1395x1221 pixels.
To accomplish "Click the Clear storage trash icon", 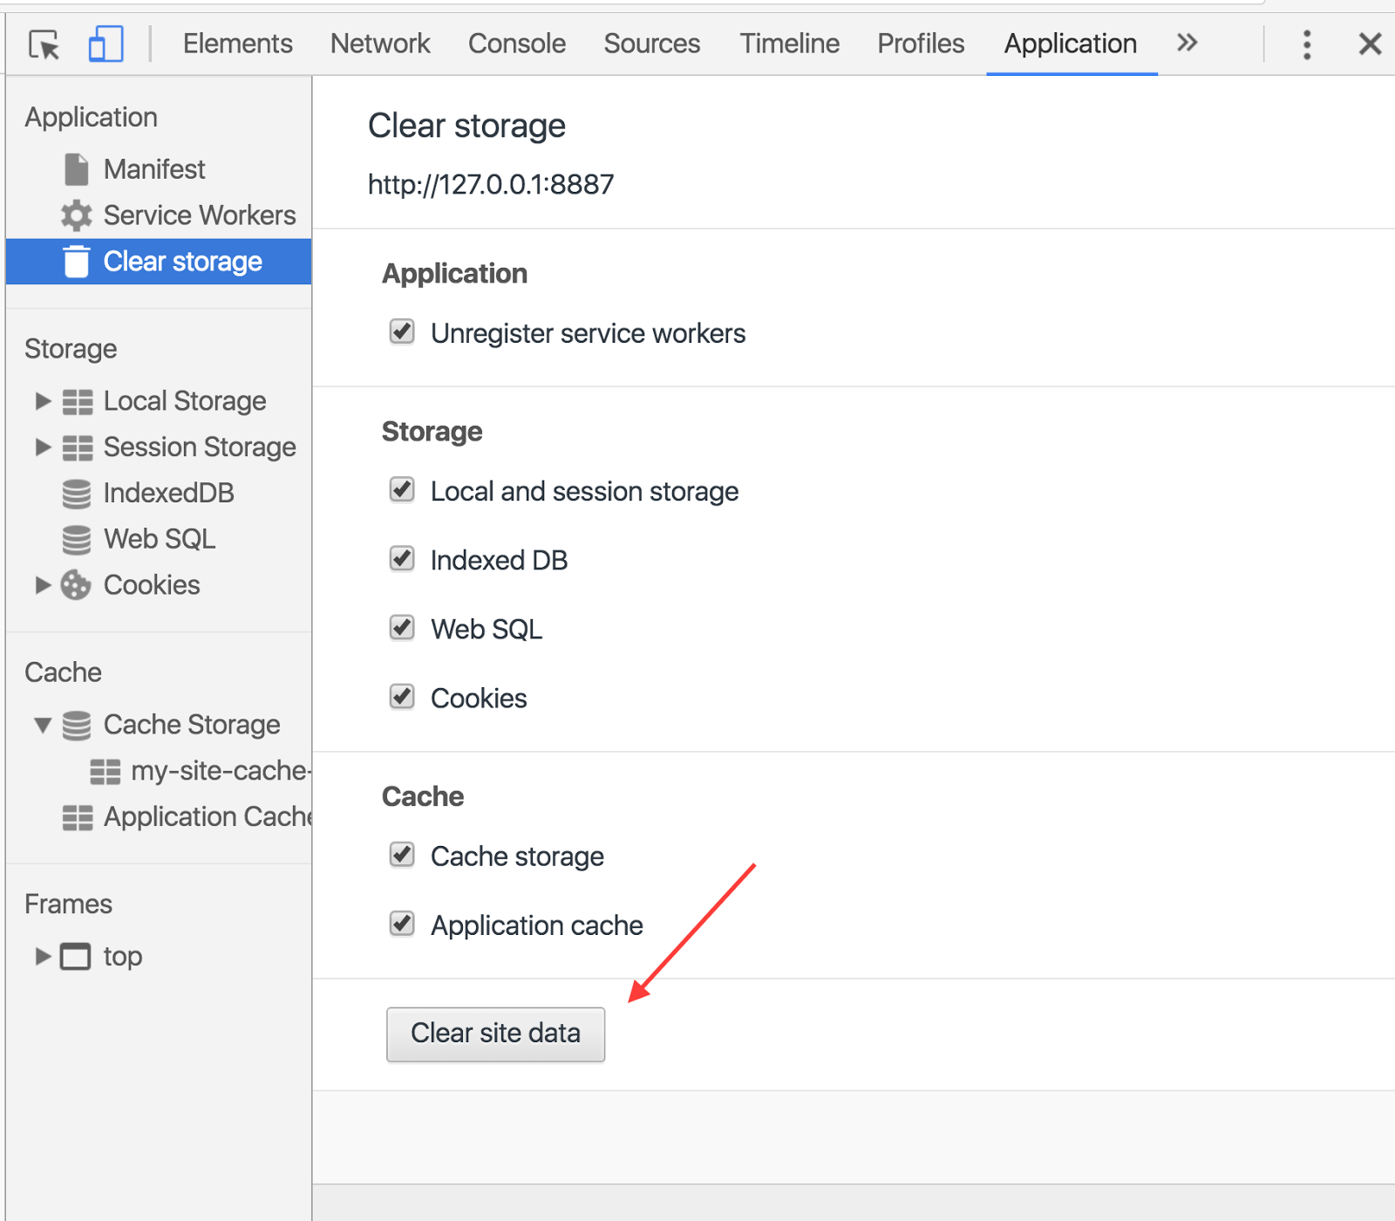I will point(77,262).
